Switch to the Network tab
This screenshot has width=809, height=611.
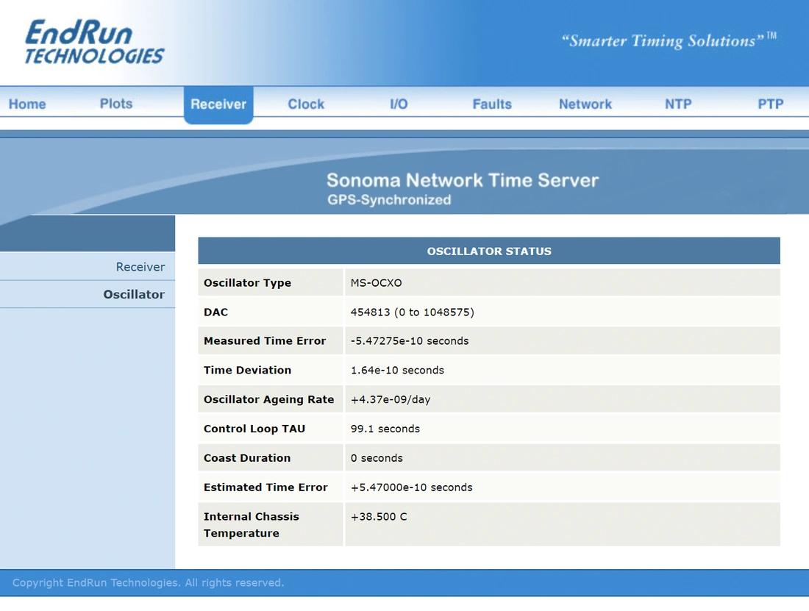pyautogui.click(x=585, y=104)
